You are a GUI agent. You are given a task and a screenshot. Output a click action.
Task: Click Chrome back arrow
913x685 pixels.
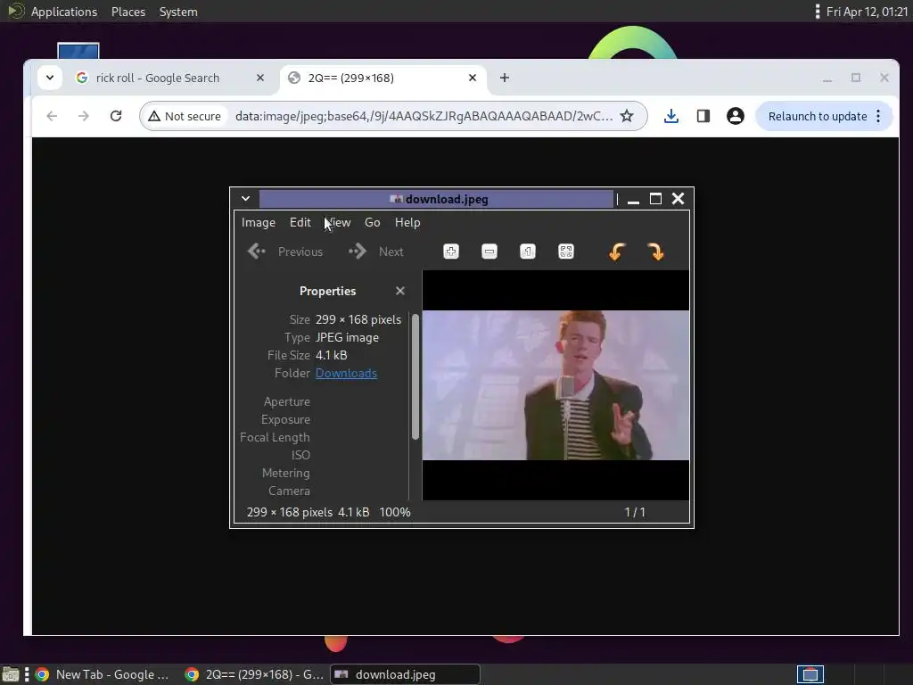(52, 116)
